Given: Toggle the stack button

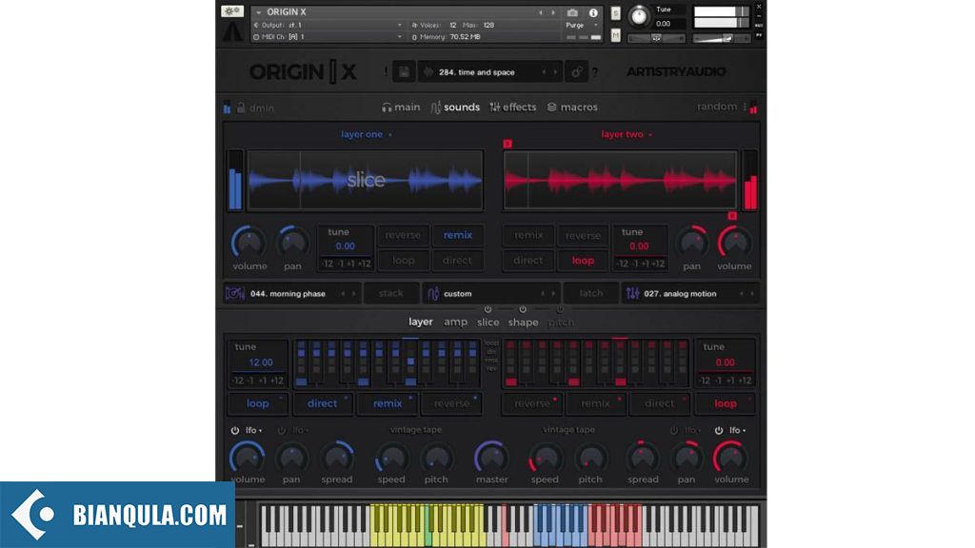Looking at the screenshot, I should [x=391, y=293].
